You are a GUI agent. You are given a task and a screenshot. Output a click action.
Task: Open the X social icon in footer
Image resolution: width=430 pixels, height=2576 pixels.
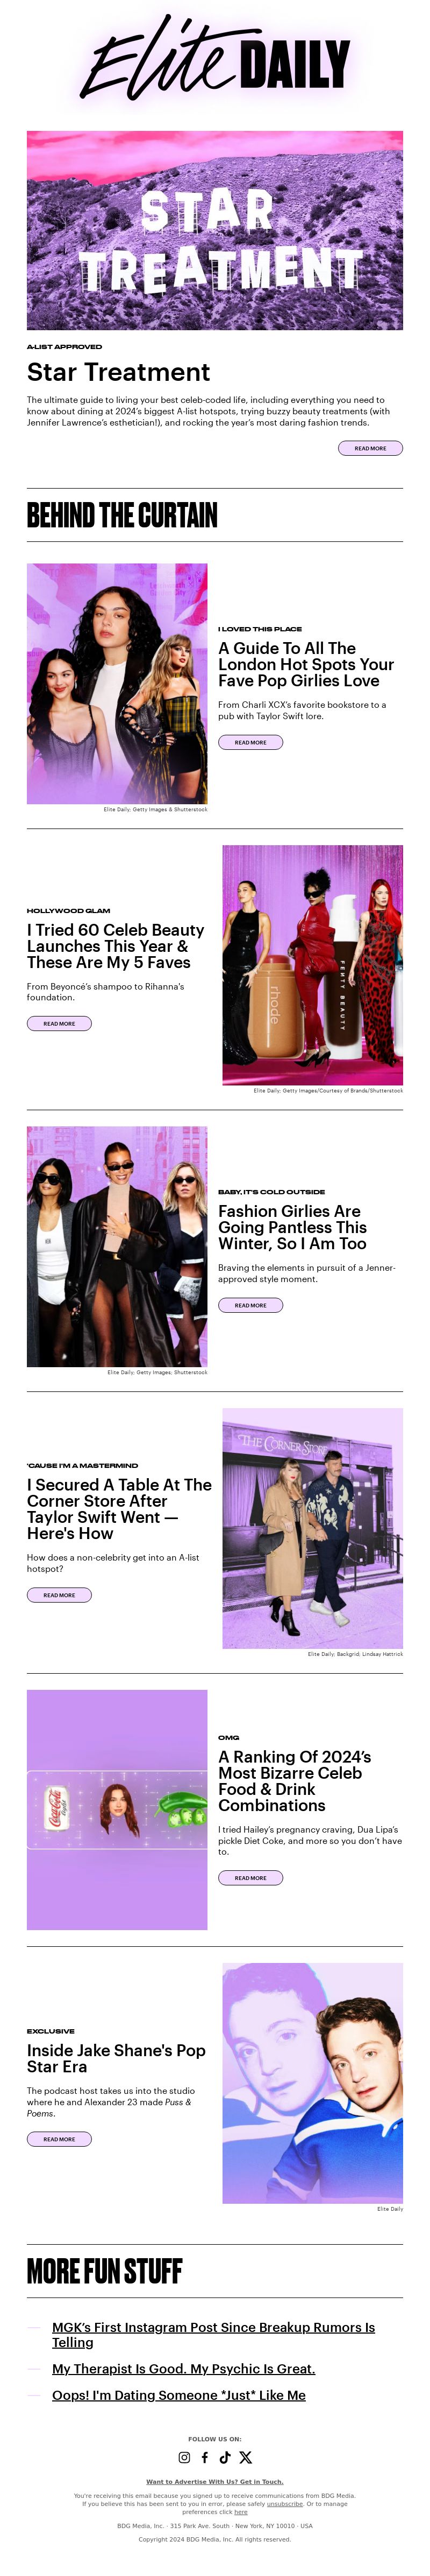point(246,2458)
